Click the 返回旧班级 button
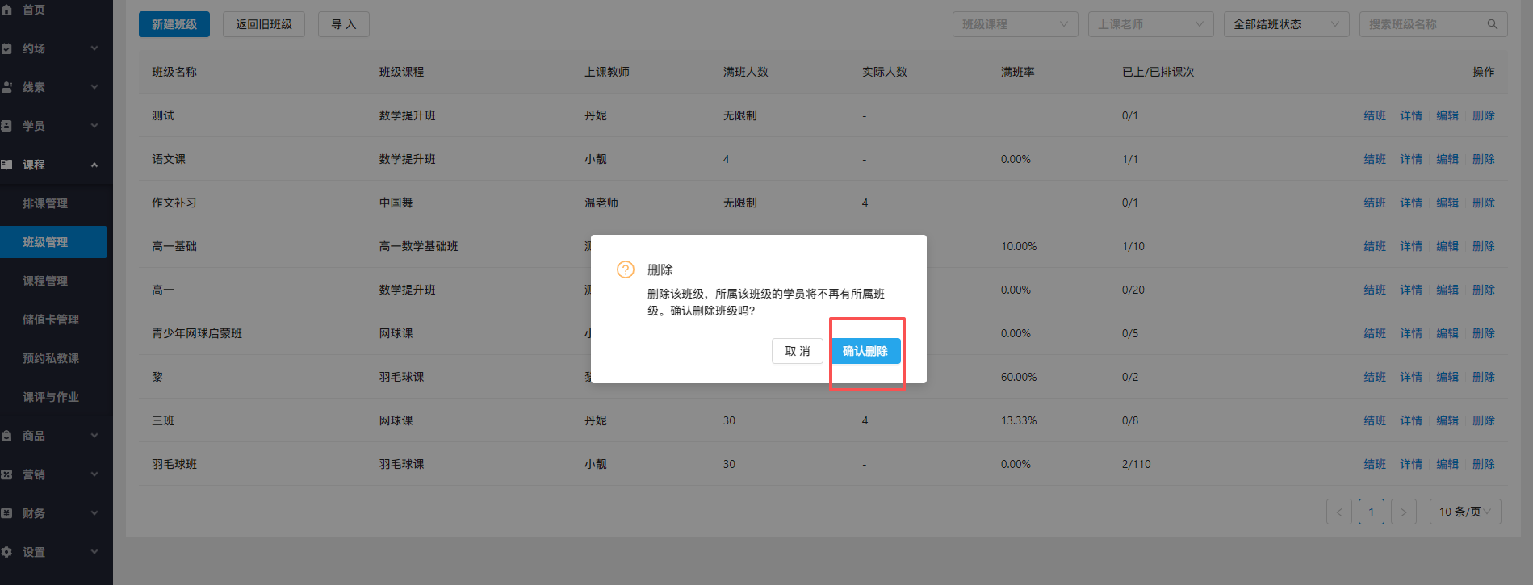Viewport: 1533px width, 585px height. (x=264, y=24)
